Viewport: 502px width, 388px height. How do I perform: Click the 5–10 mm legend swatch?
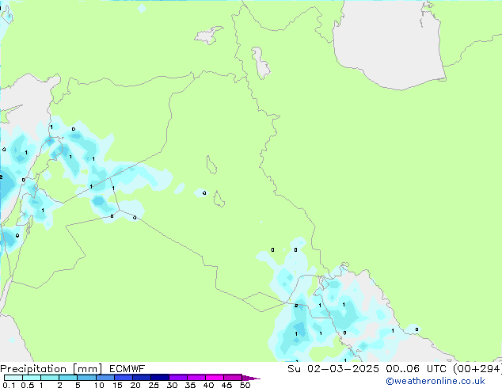[86, 378]
